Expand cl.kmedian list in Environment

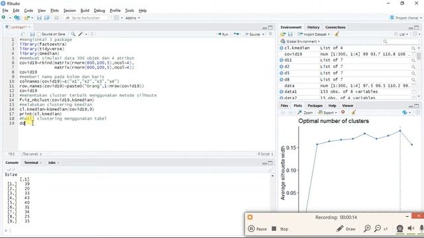tap(281, 48)
